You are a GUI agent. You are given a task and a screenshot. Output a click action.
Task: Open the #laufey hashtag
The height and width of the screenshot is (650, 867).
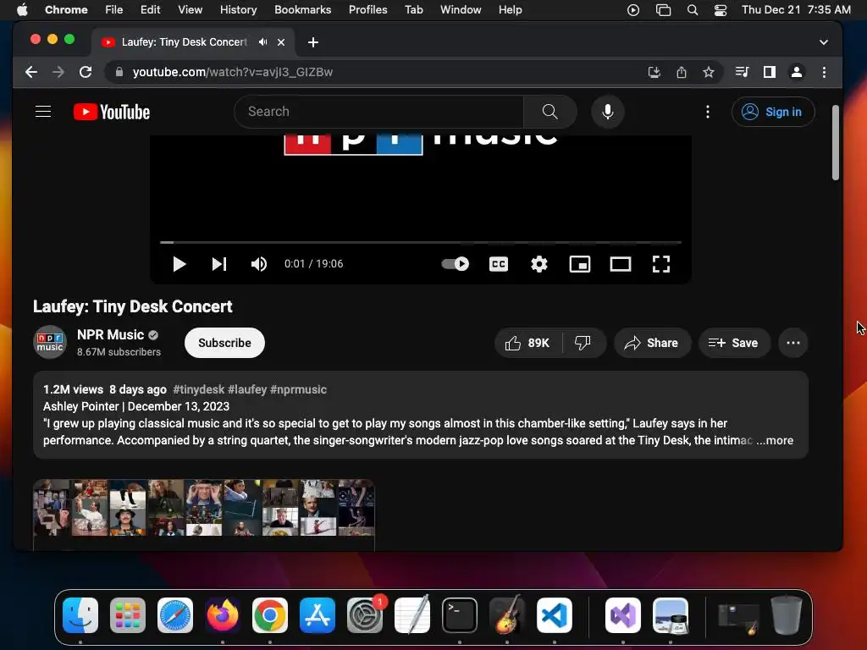247,389
